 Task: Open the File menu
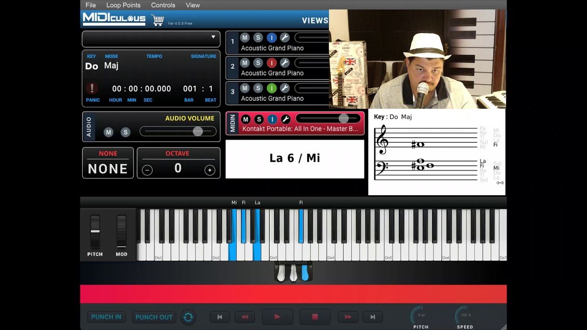pos(91,5)
